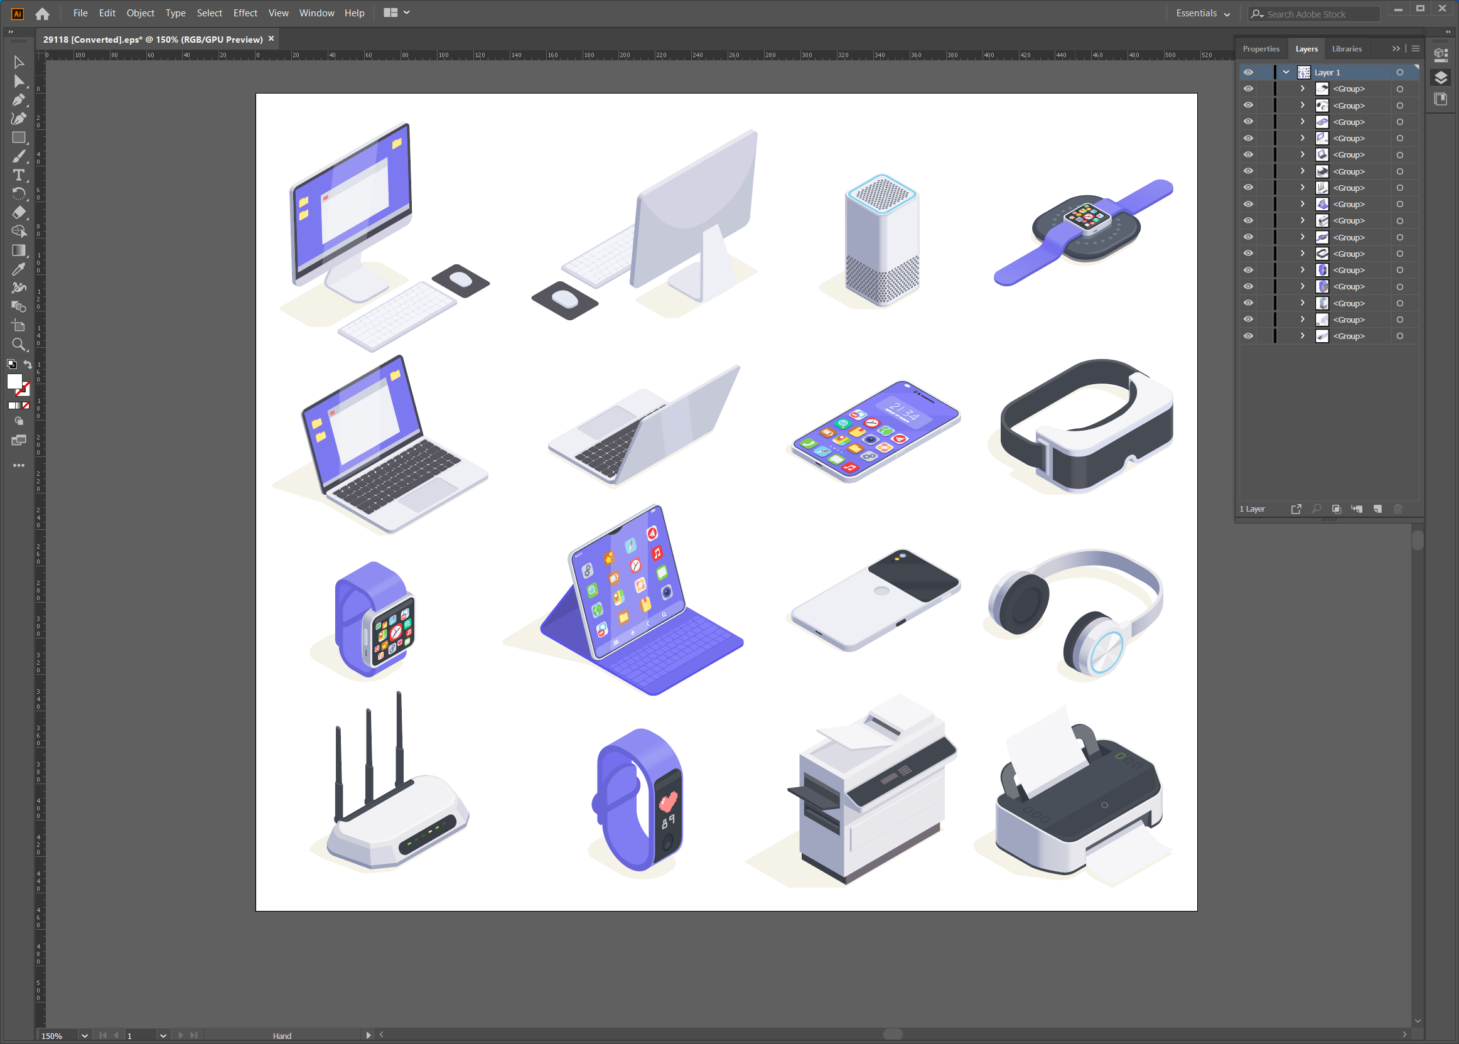Image resolution: width=1459 pixels, height=1044 pixels.
Task: Select the Direct Selection tool
Action: click(x=18, y=81)
